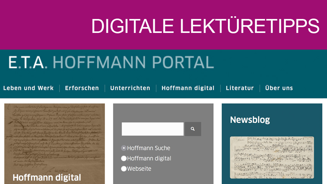
Task: Click the magnifier search button
Action: coord(193,129)
